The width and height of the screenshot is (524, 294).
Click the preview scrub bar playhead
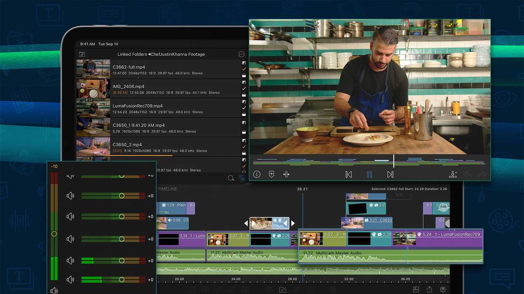[x=394, y=161]
